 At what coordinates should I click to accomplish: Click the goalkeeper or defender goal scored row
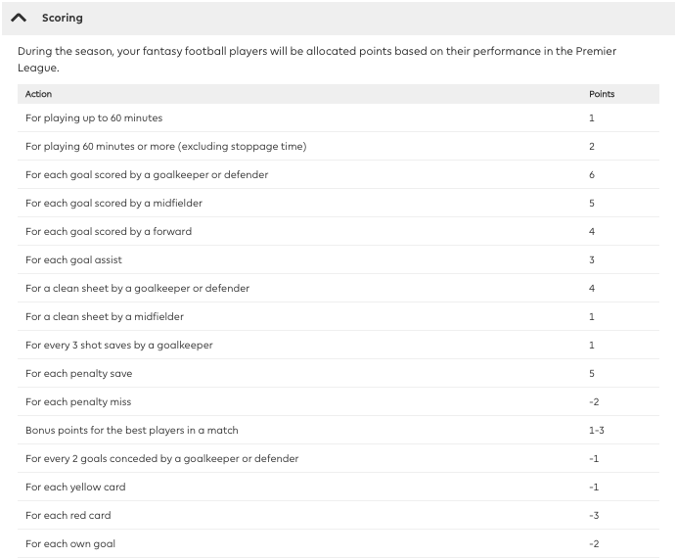(x=147, y=175)
